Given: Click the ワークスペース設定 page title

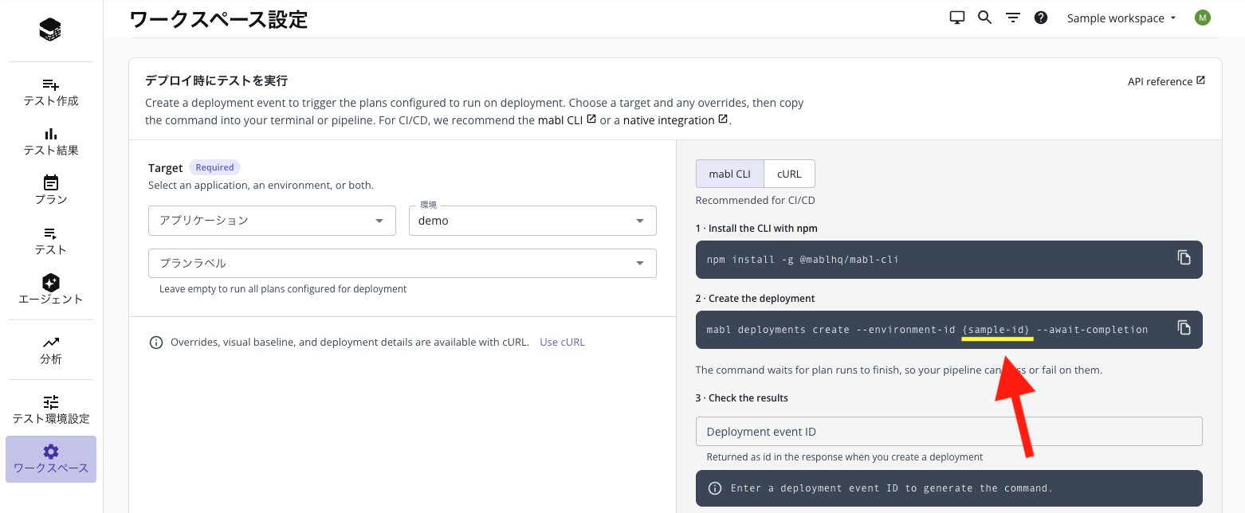Looking at the screenshot, I should pos(218,19).
